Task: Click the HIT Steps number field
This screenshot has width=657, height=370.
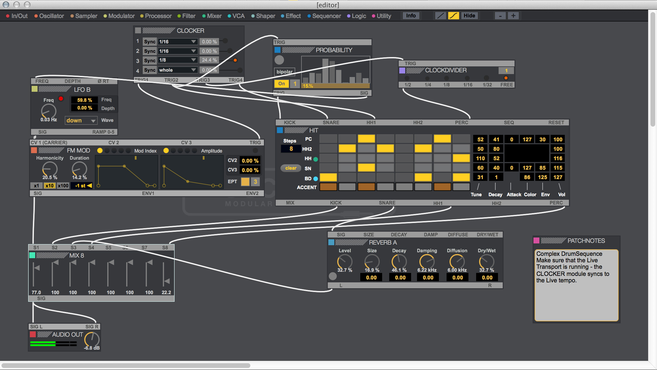Action: click(x=291, y=149)
